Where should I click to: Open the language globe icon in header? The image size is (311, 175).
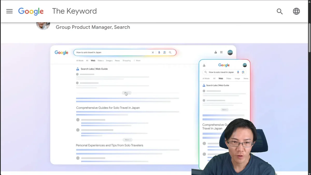(x=296, y=11)
